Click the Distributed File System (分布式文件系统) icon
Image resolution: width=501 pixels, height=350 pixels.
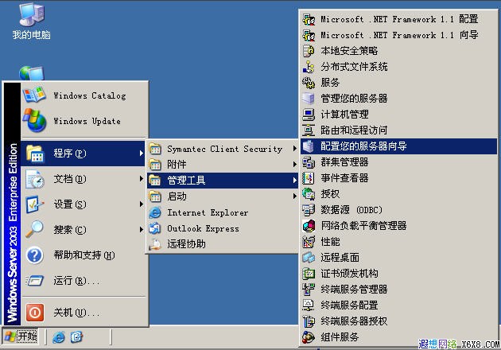click(x=309, y=67)
